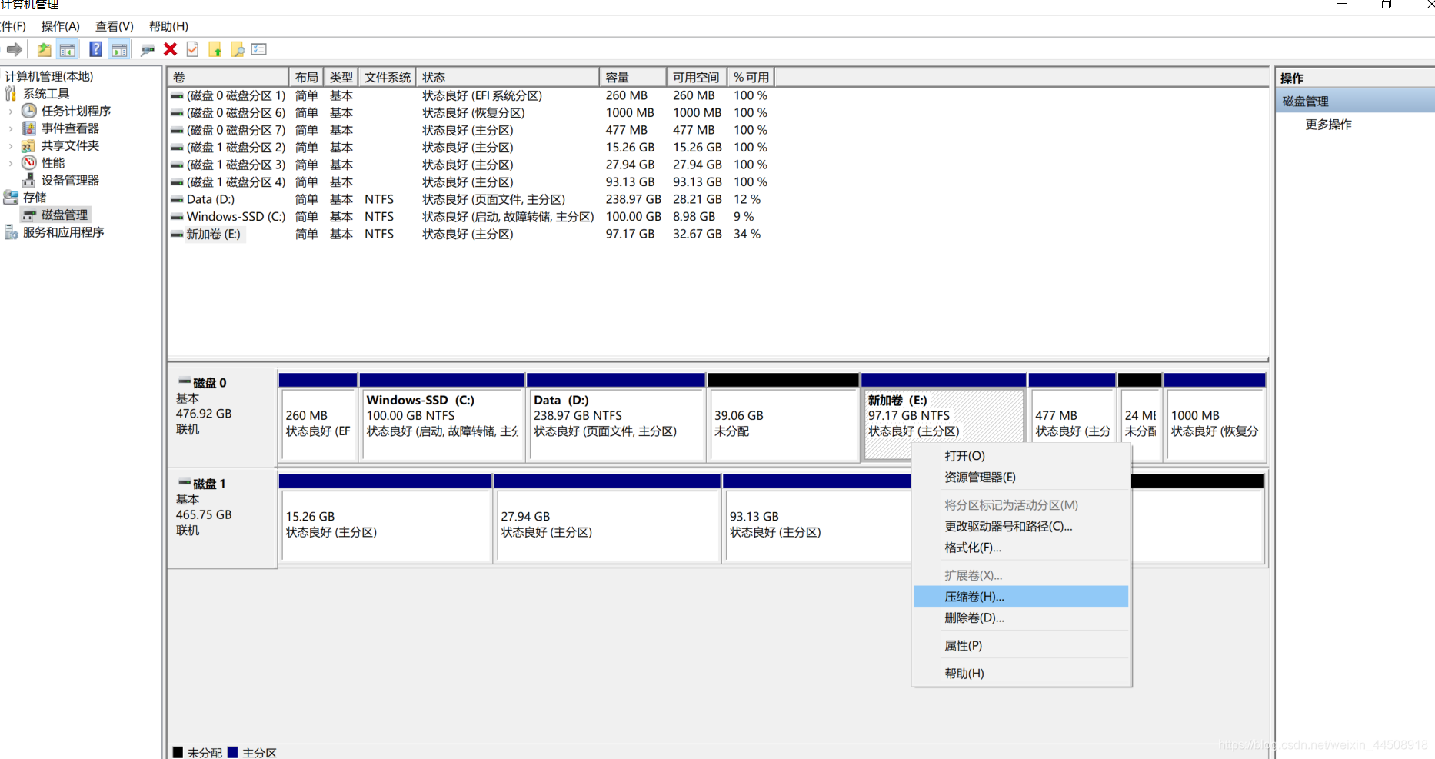The width and height of the screenshot is (1435, 759).
Task: Click the 服务和应用程序 icon in tree
Action: point(11,232)
